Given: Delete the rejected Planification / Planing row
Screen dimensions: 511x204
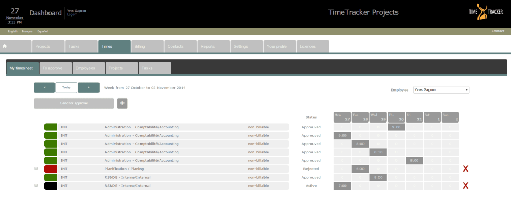Looking at the screenshot, I should (466, 169).
